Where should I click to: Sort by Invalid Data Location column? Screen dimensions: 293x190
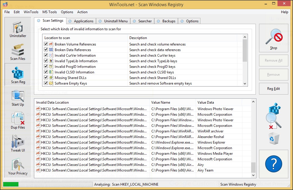[92, 102]
